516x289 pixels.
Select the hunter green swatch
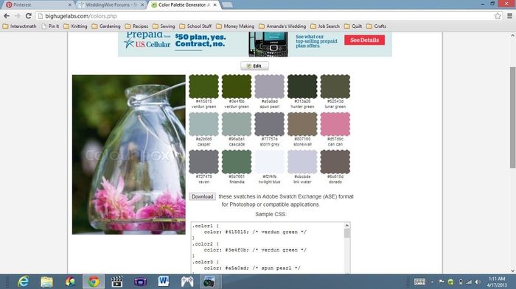302,86
